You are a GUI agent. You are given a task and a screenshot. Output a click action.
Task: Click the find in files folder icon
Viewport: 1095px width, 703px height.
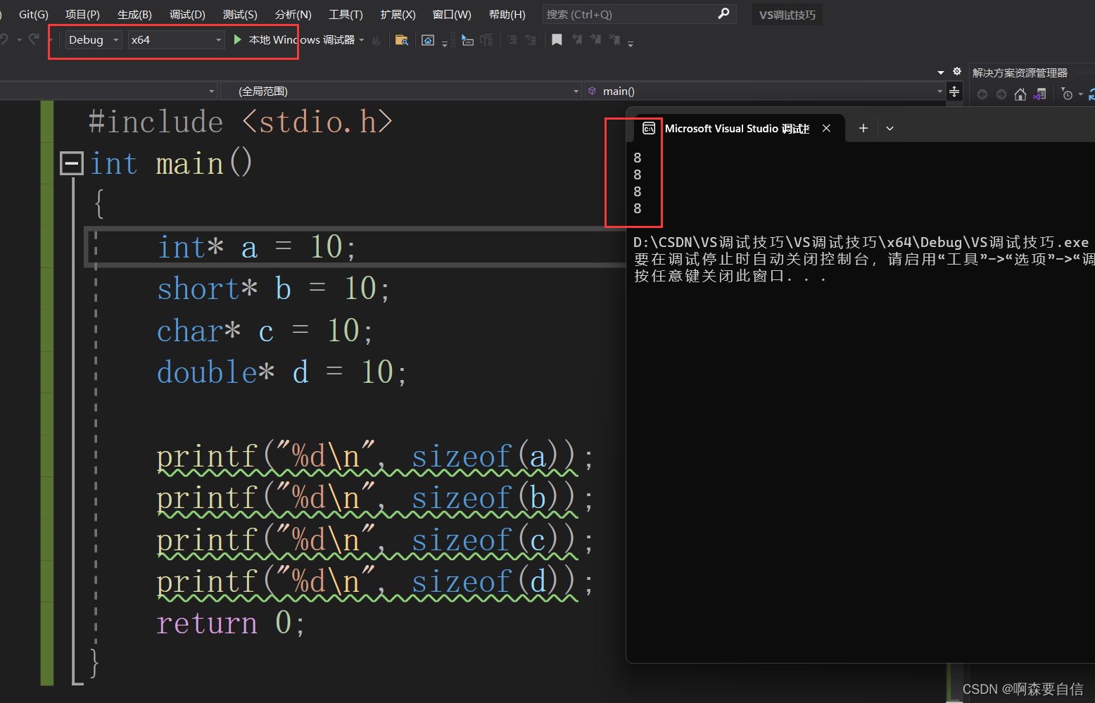[x=402, y=40]
